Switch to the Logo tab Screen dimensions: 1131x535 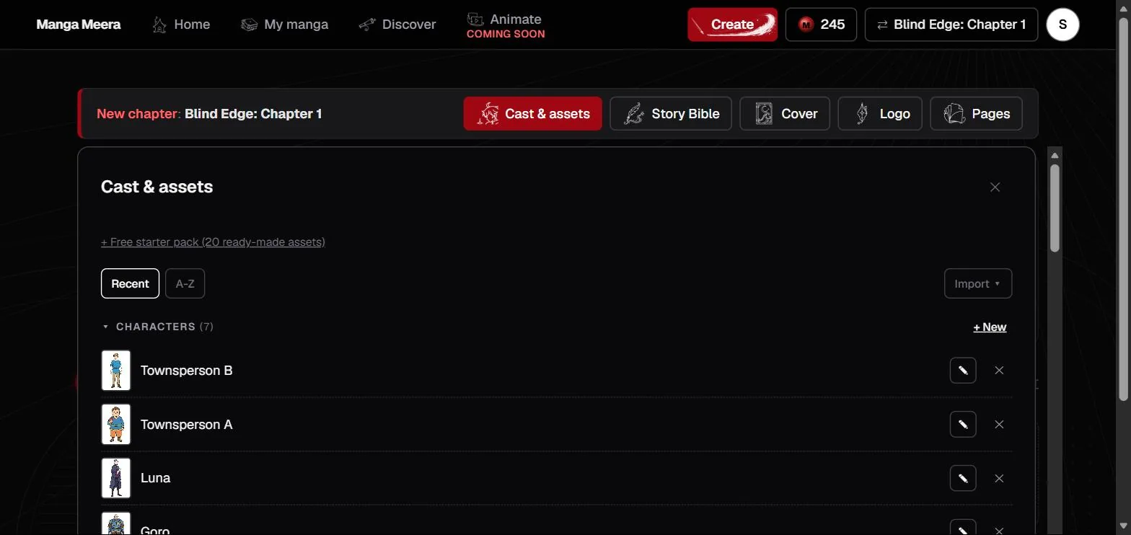880,114
